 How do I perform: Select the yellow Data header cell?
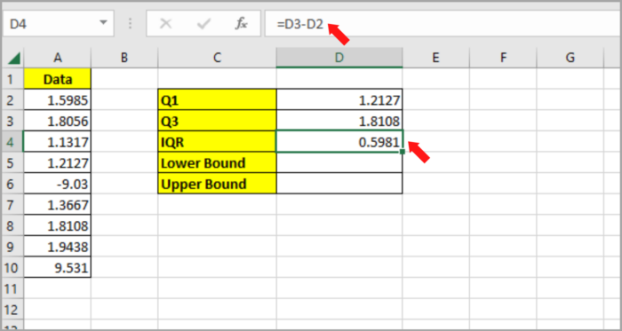click(58, 79)
